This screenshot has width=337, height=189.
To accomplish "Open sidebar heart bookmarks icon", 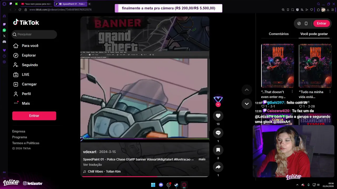I will point(4,50).
